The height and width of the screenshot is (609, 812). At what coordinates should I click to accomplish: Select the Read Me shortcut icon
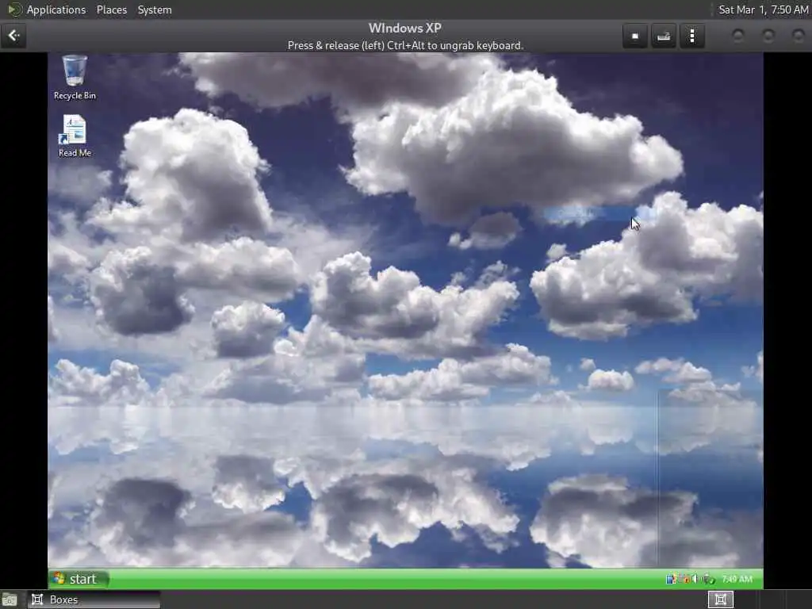click(75, 136)
